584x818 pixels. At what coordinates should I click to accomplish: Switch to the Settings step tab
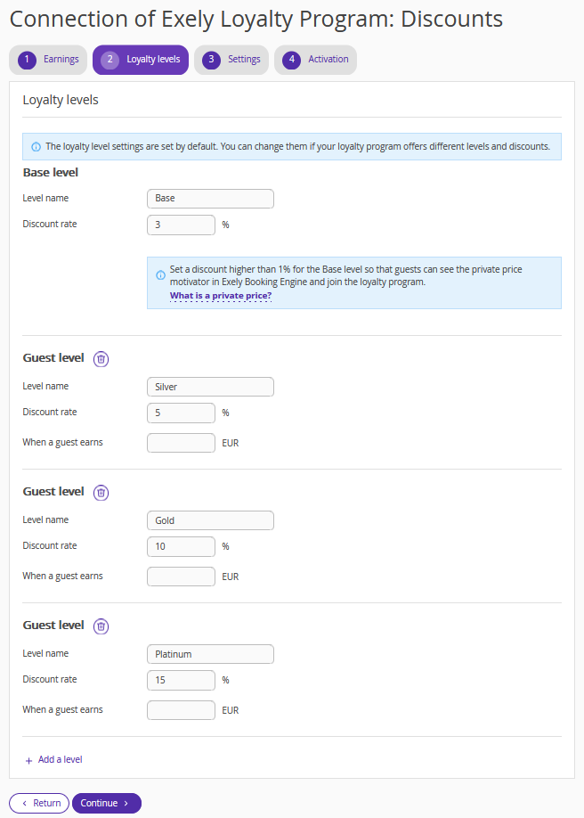(231, 60)
